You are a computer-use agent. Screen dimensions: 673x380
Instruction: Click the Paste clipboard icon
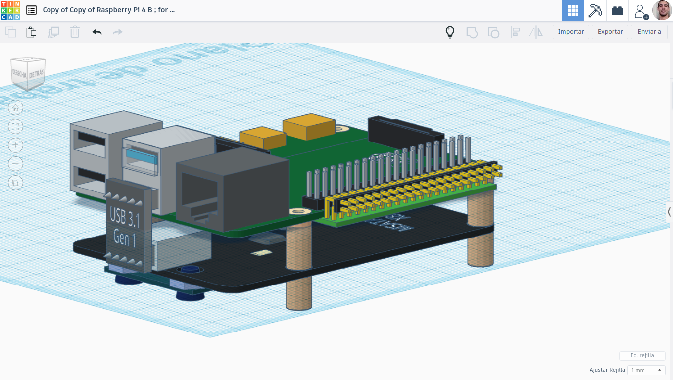point(31,32)
